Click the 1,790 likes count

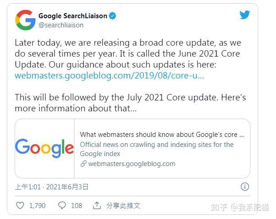[x=37, y=205]
